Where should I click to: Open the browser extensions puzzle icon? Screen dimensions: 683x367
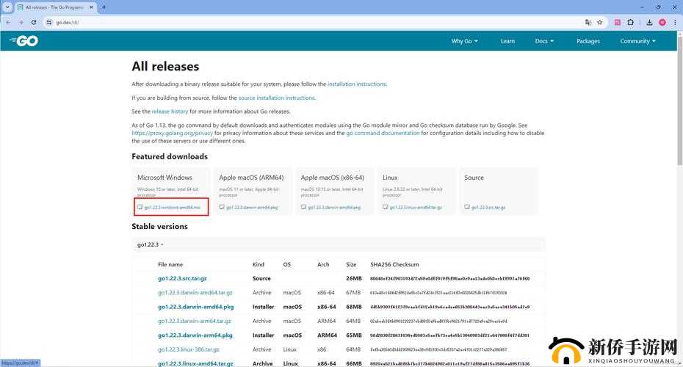(x=630, y=23)
